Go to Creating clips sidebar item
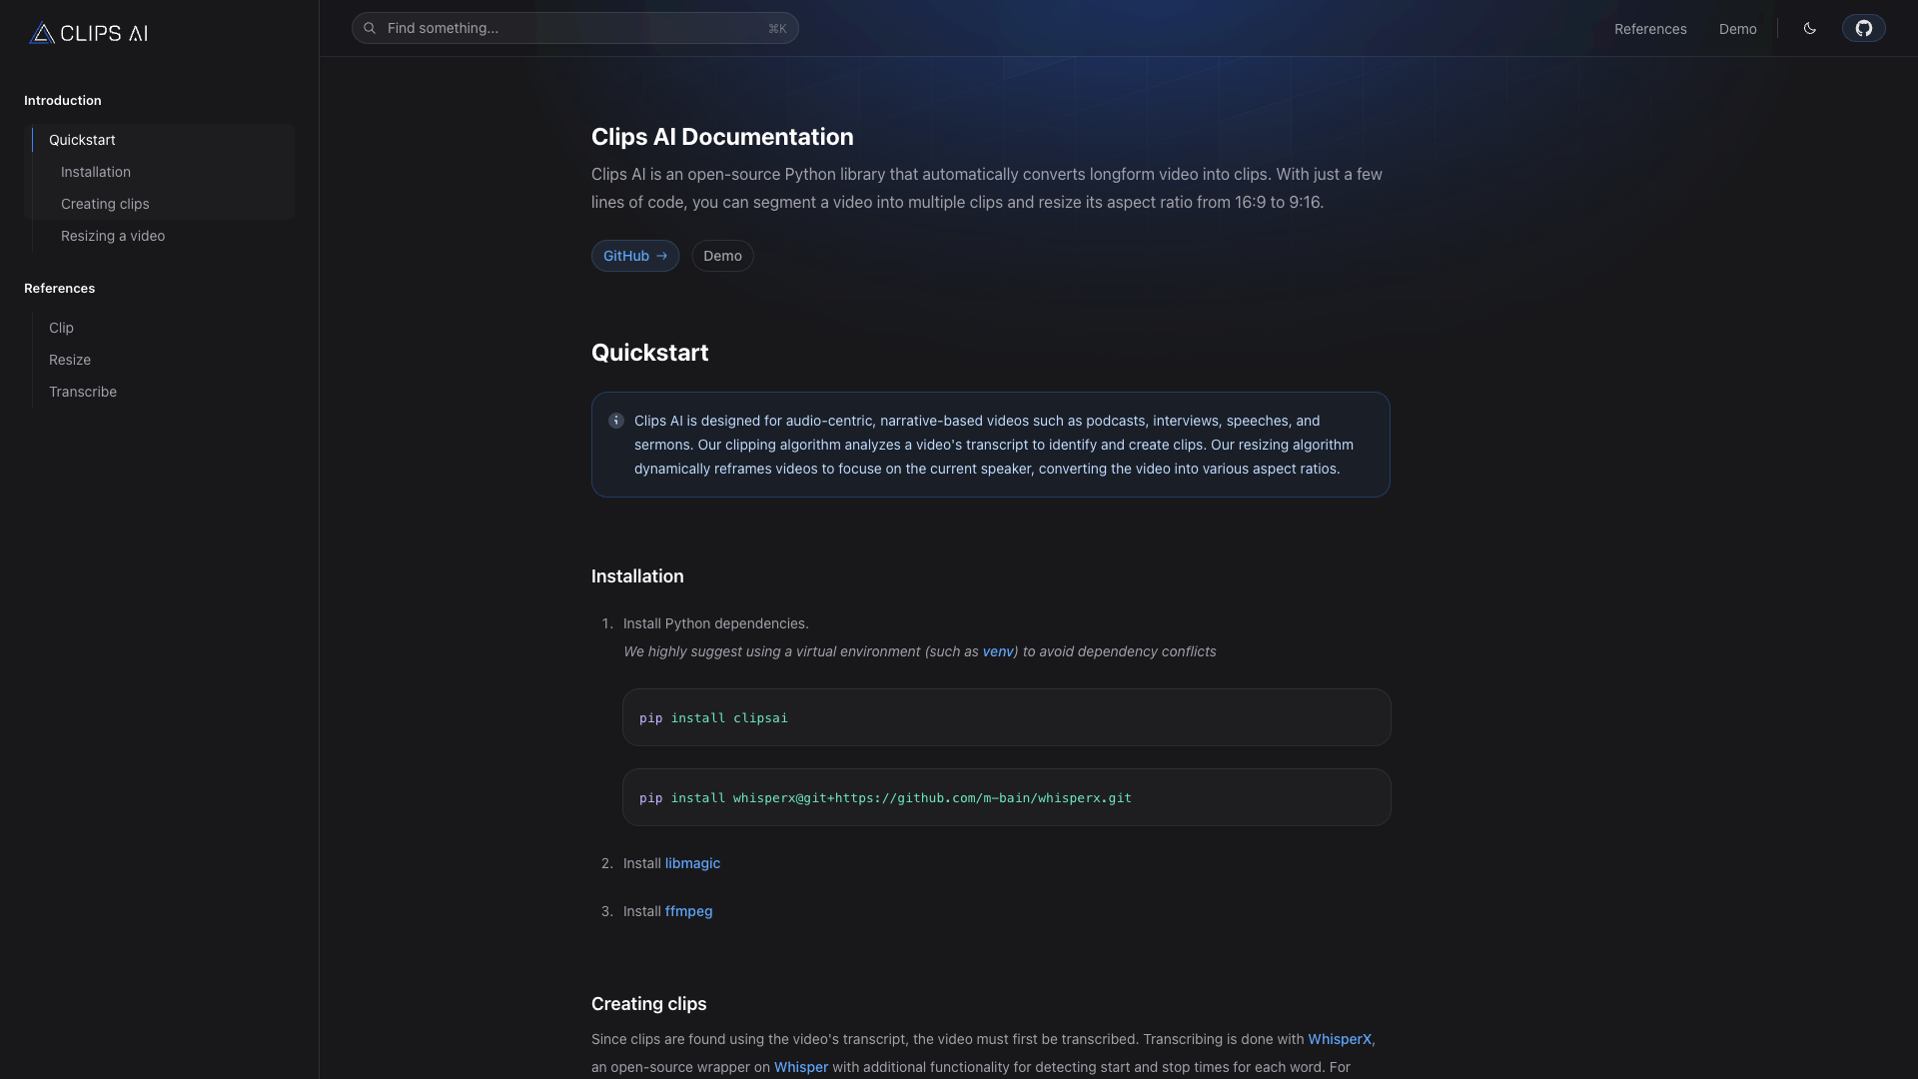 coord(105,204)
